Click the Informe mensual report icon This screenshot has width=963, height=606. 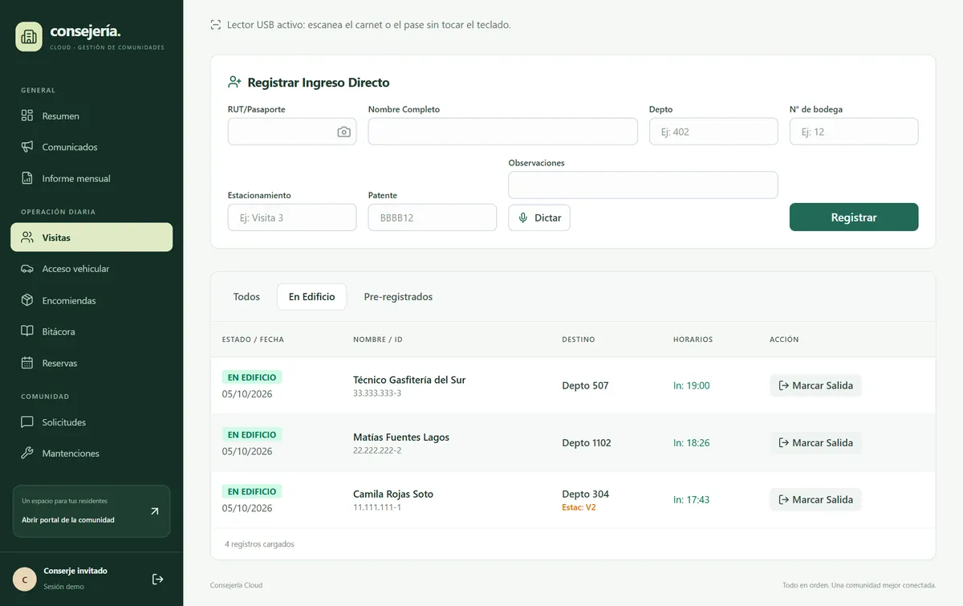pyautogui.click(x=27, y=178)
